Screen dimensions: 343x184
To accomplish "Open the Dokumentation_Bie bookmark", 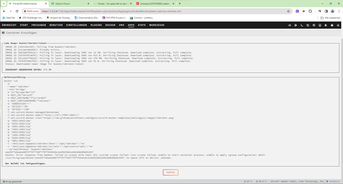I will [x=87, y=18].
